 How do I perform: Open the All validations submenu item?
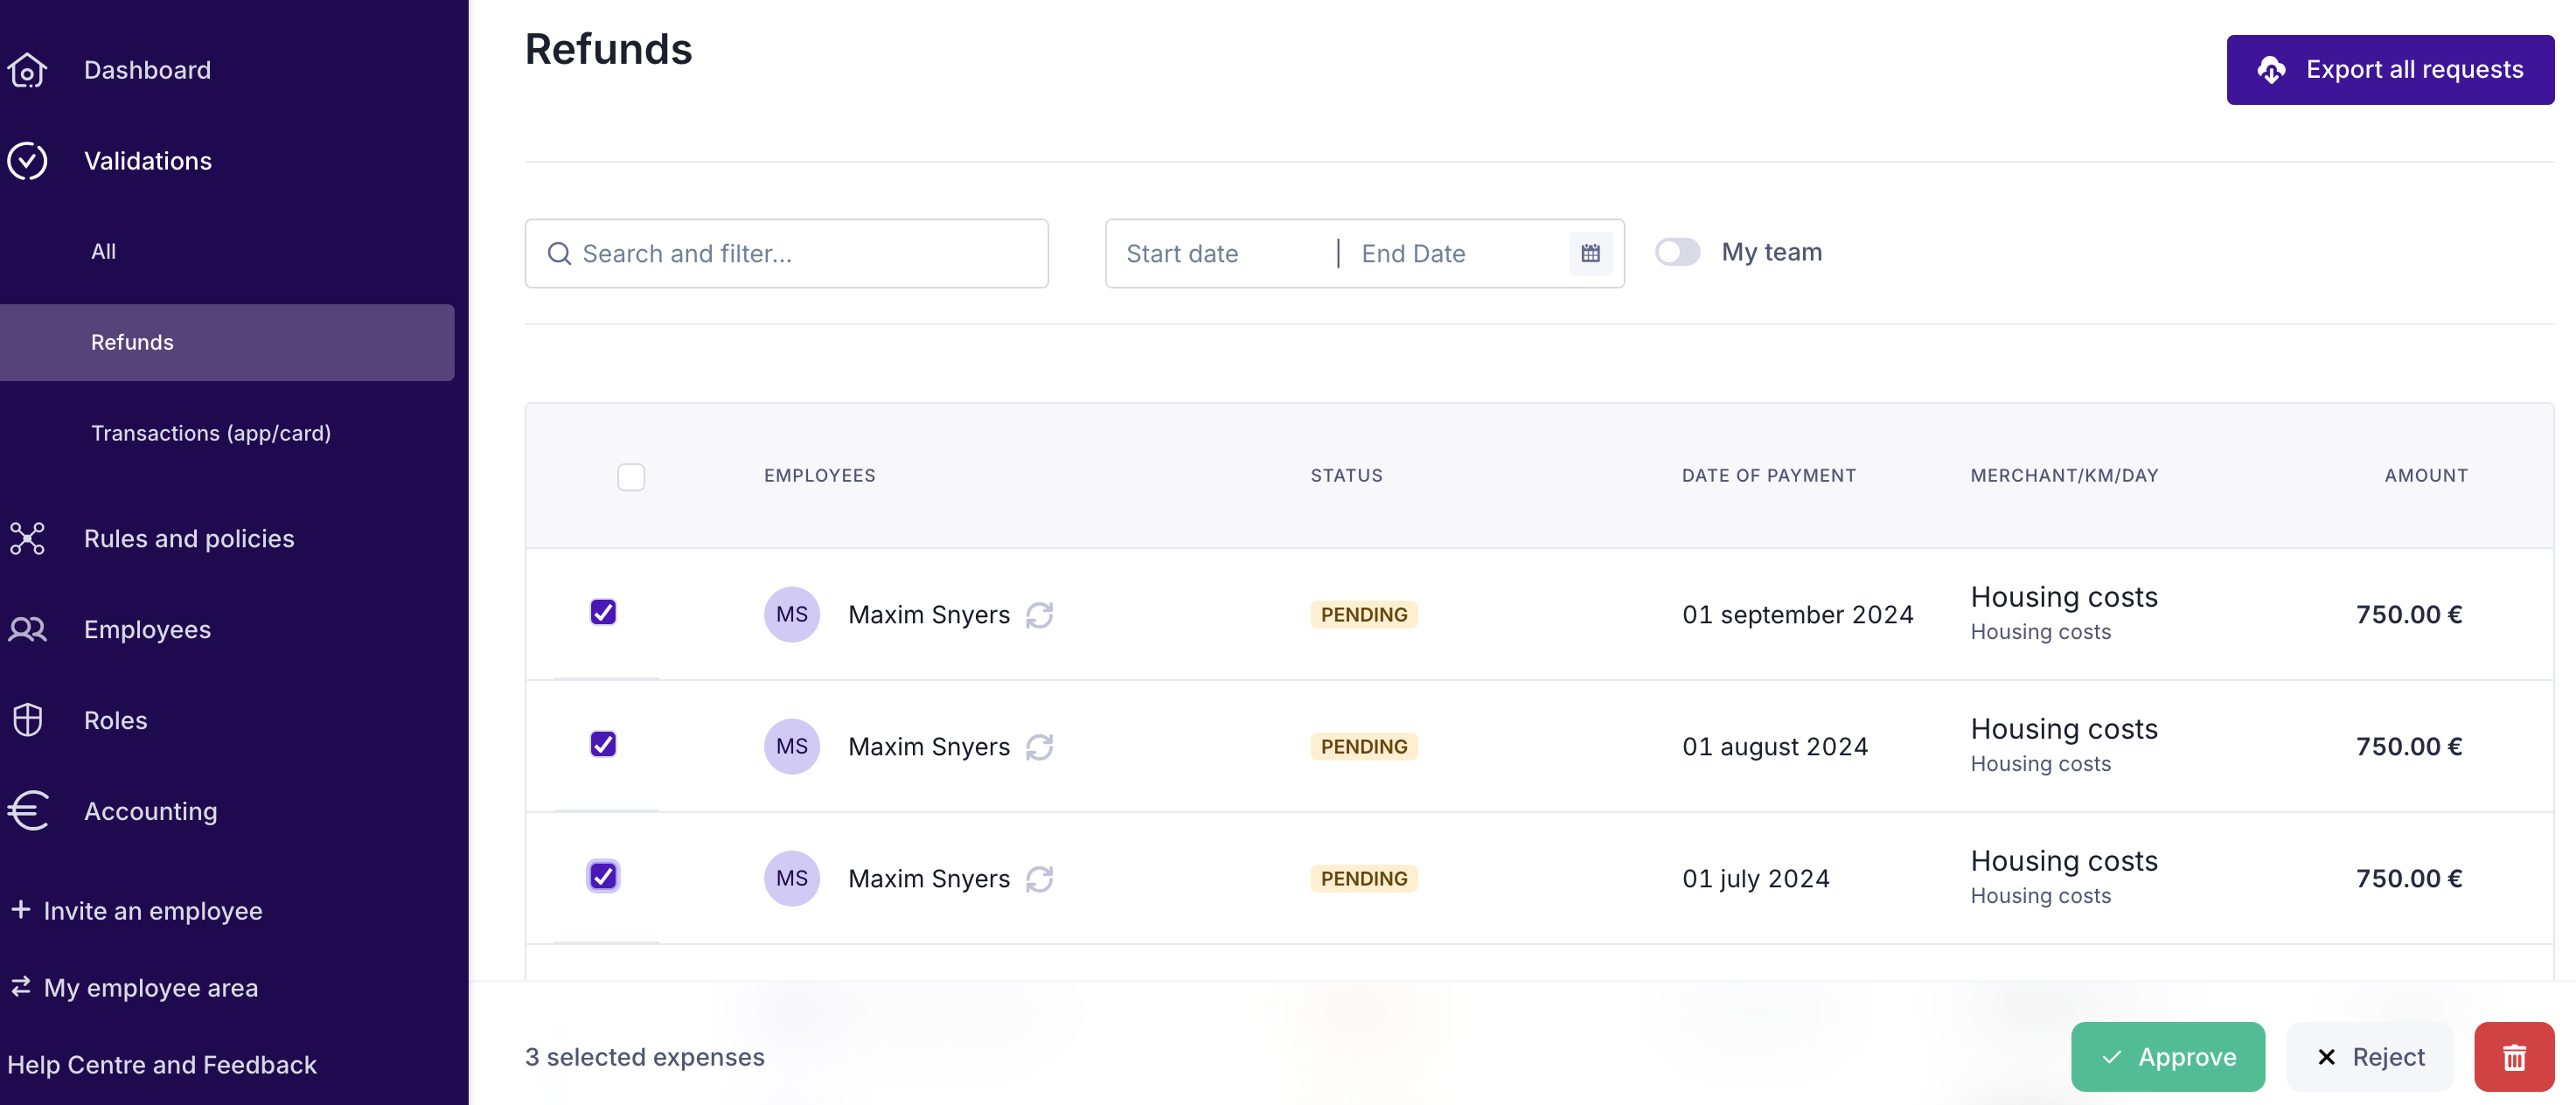point(103,251)
